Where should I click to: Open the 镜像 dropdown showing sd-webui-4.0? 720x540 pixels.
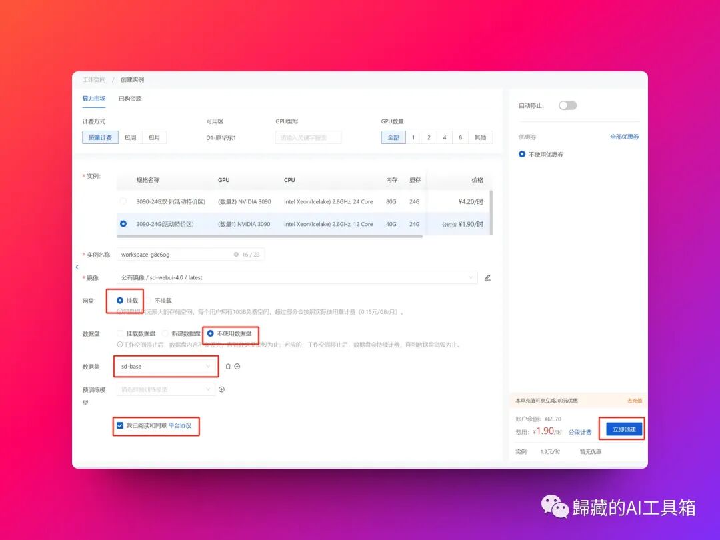(297, 277)
